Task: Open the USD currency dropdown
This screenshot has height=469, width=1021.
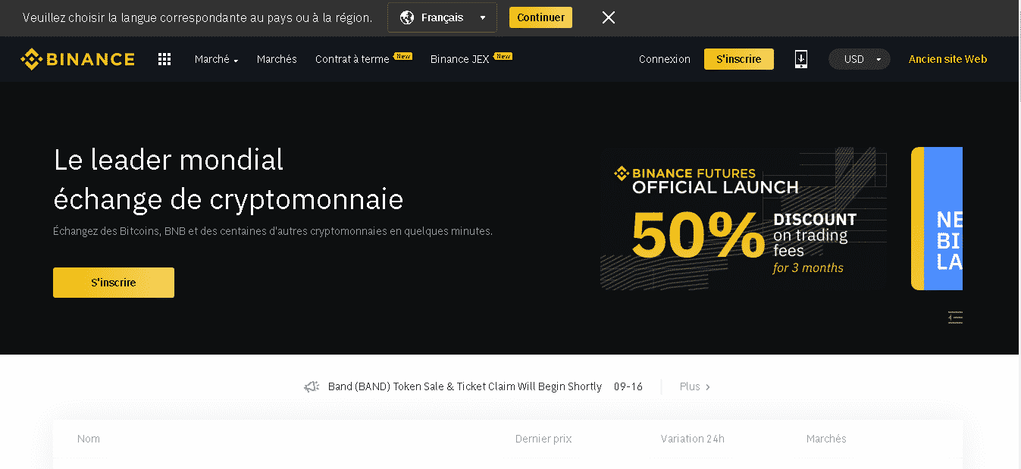Action: pyautogui.click(x=860, y=59)
